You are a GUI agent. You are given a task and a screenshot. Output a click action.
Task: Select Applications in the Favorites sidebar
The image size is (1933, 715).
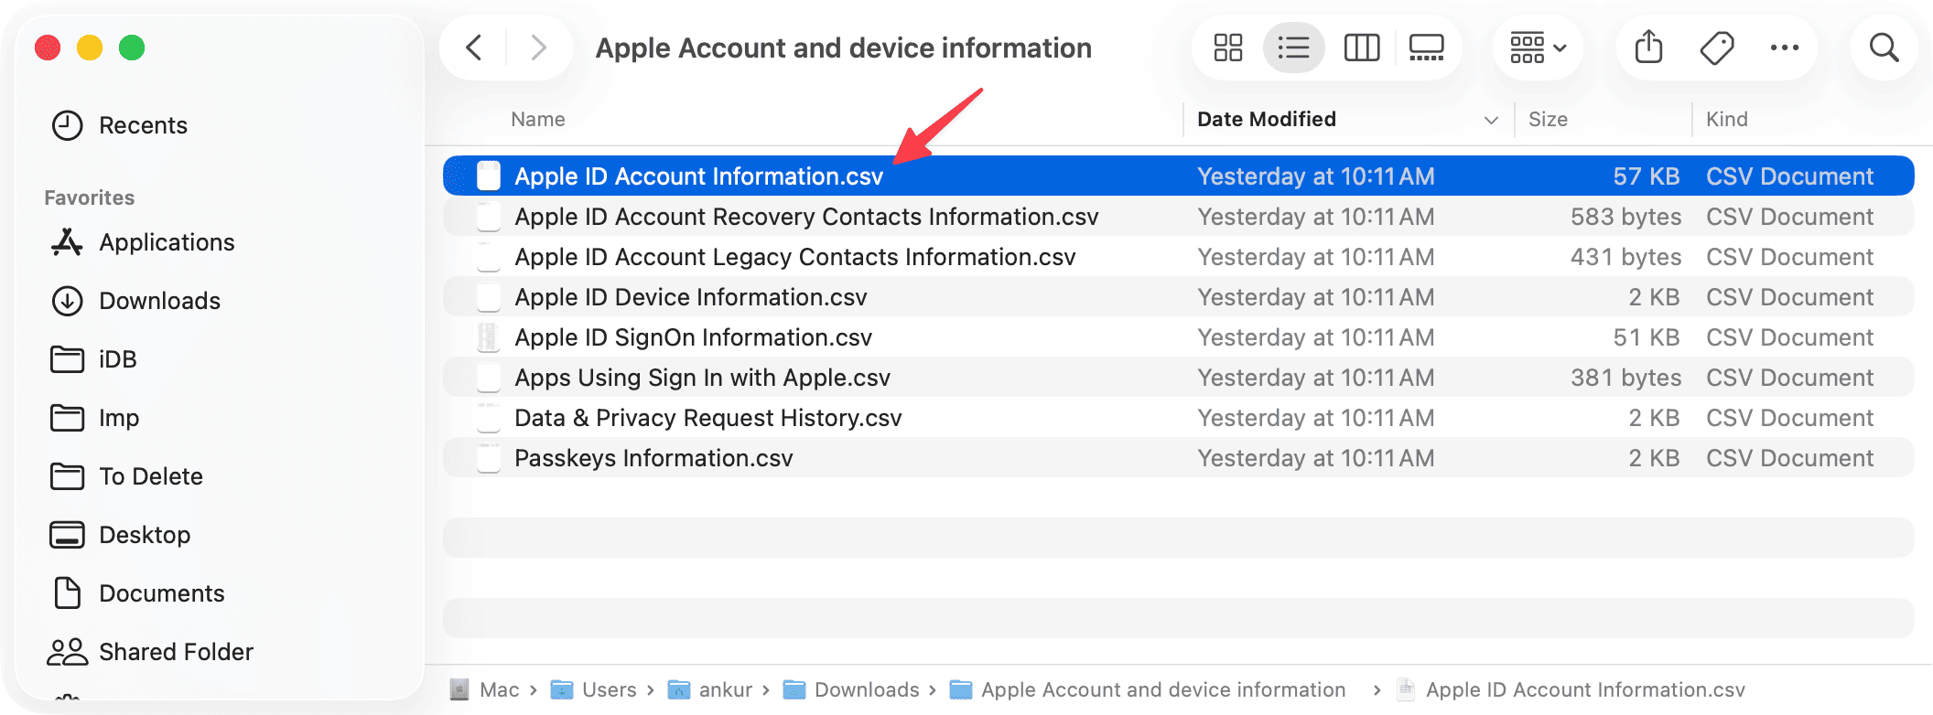[x=167, y=242]
